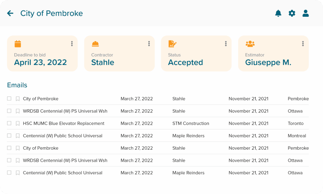Bookmark the first City of Pembroke email
The image size is (323, 194).
pyautogui.click(x=18, y=99)
